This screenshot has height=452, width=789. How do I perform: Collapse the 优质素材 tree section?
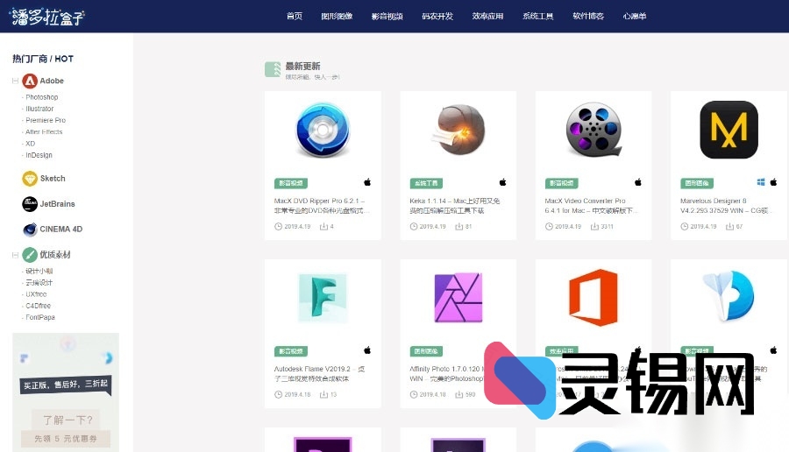click(x=15, y=255)
